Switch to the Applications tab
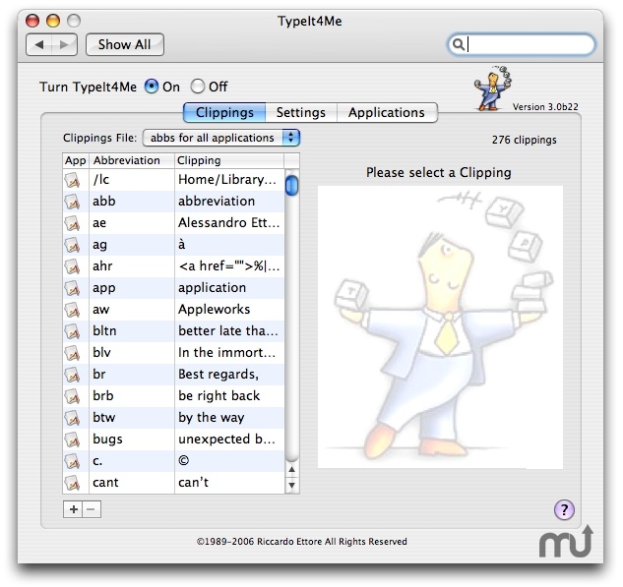Screen dimensions: 623x587 click(387, 113)
